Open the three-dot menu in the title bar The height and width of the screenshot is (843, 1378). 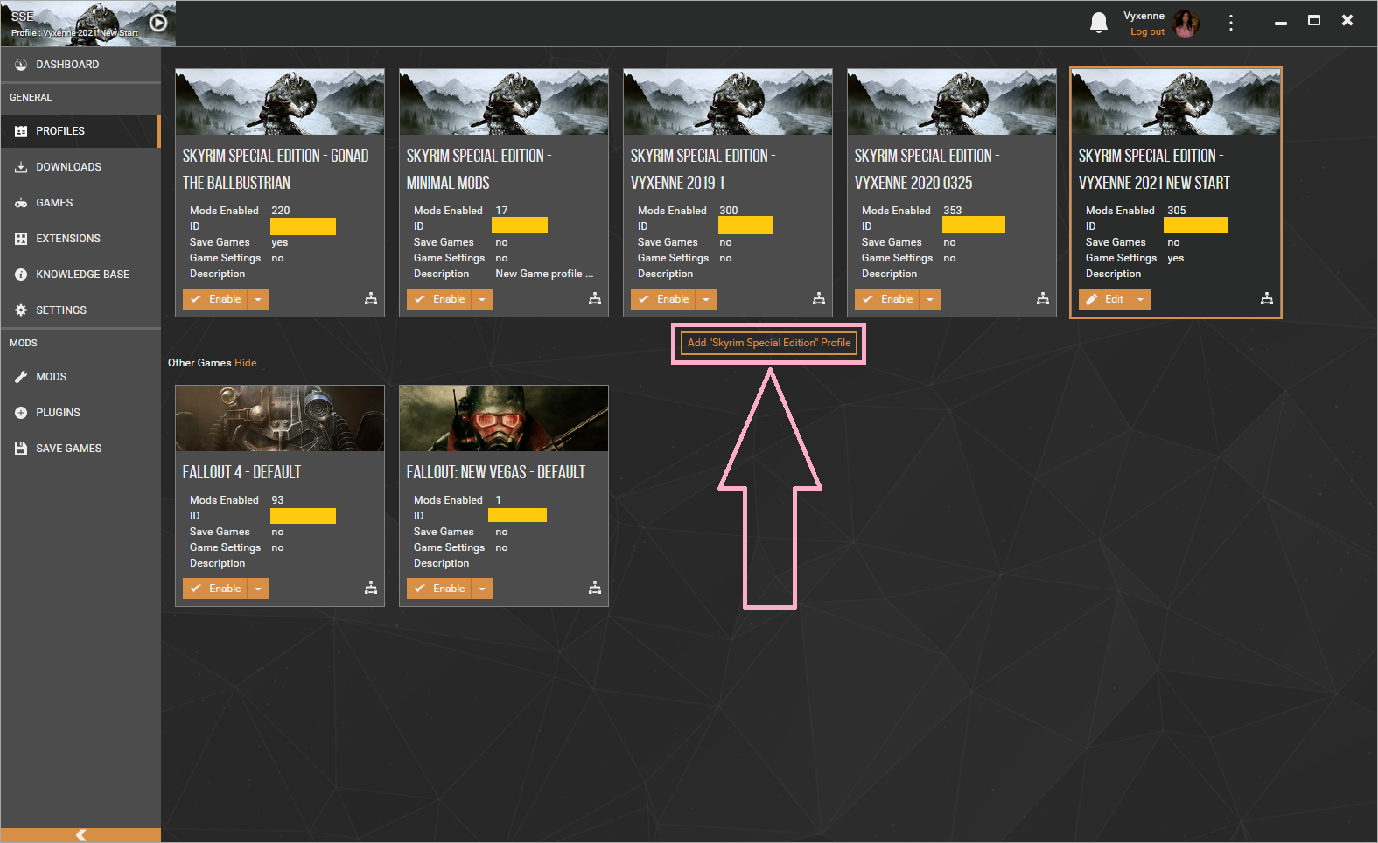[1230, 23]
